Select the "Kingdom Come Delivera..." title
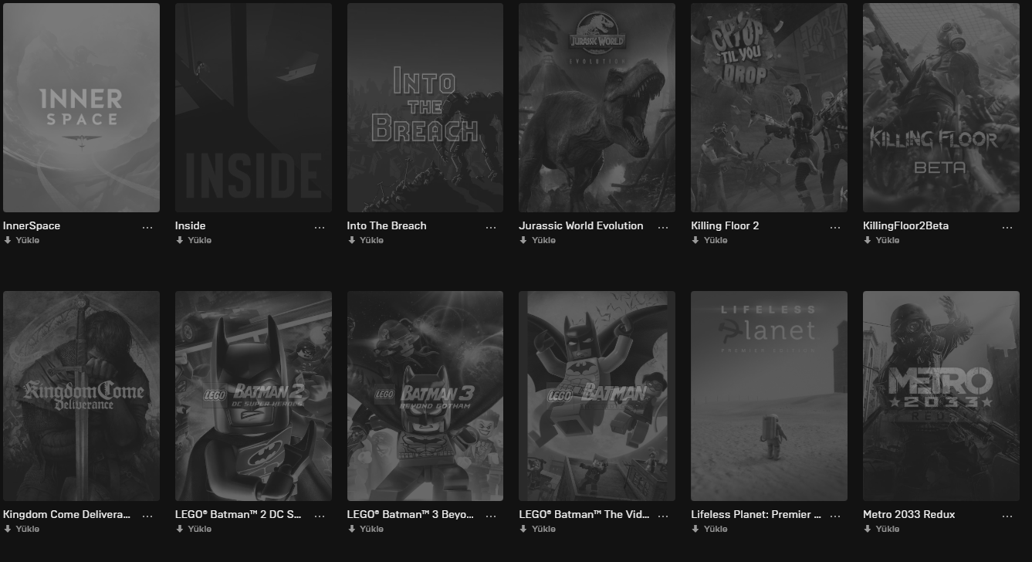This screenshot has width=1032, height=562. coord(67,515)
